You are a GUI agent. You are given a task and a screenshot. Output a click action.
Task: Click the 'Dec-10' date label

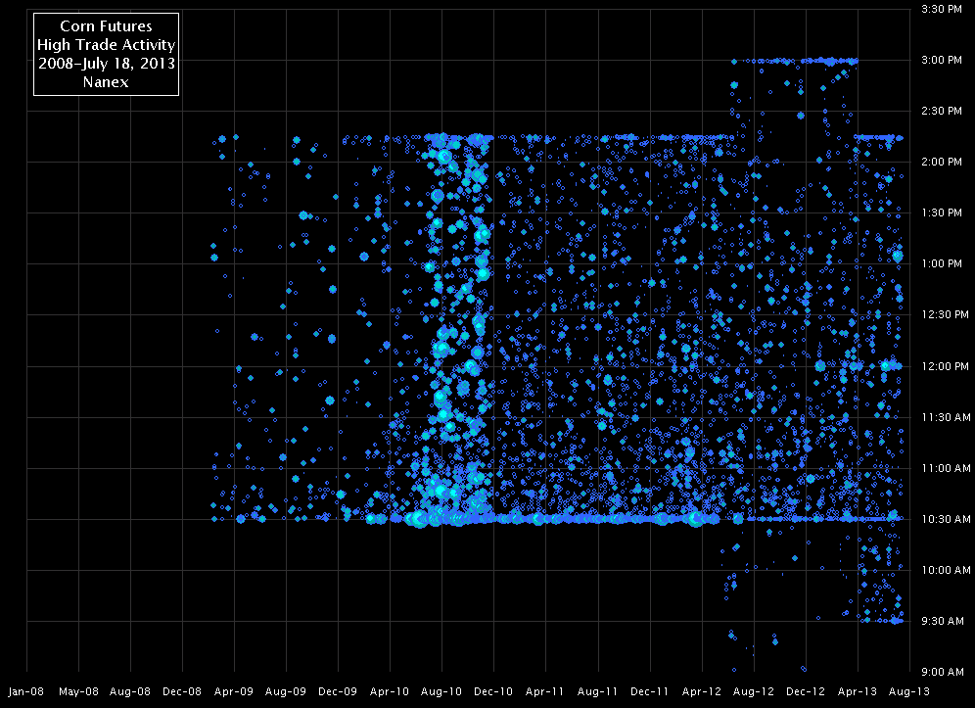[x=493, y=691]
